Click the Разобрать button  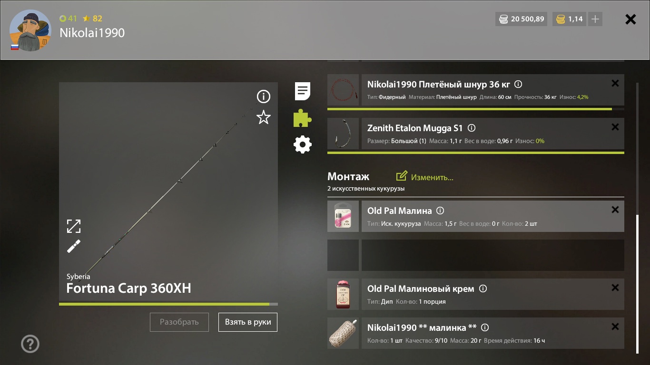click(179, 322)
